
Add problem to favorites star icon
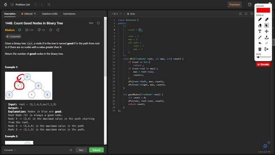[x=51, y=30]
